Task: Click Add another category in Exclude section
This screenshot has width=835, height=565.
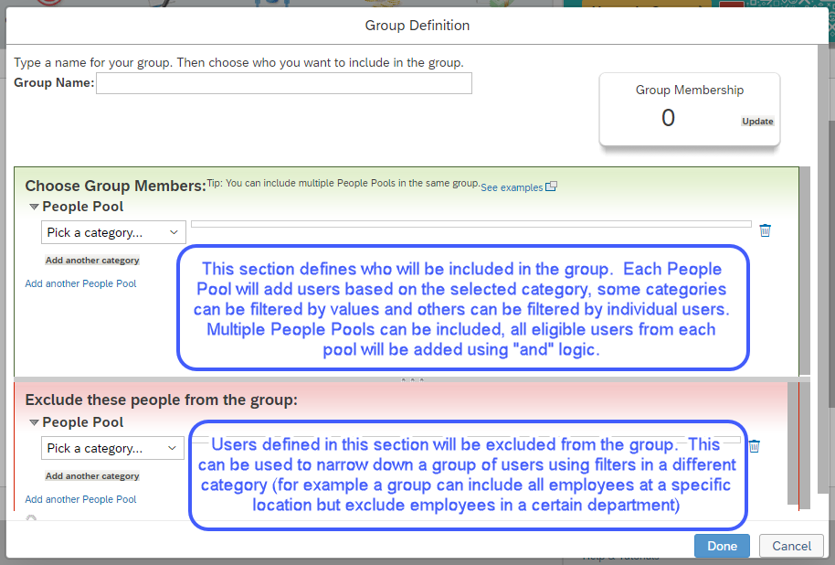Action: tap(92, 476)
